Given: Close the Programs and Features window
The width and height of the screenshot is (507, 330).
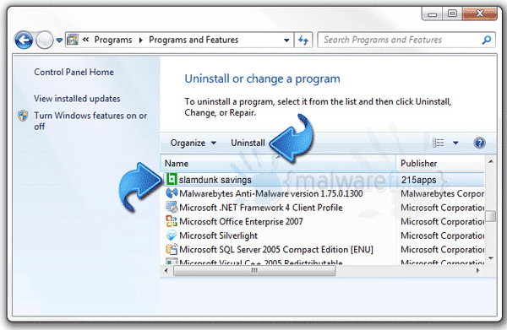Looking at the screenshot, I should (480, 14).
